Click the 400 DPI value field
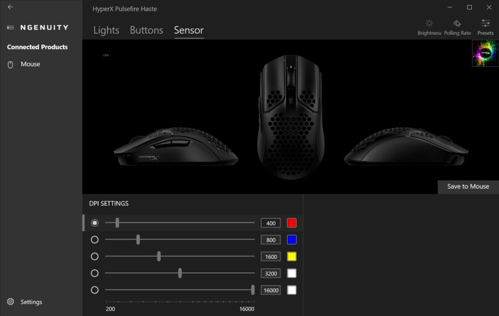This screenshot has width=499, height=316. pos(271,223)
